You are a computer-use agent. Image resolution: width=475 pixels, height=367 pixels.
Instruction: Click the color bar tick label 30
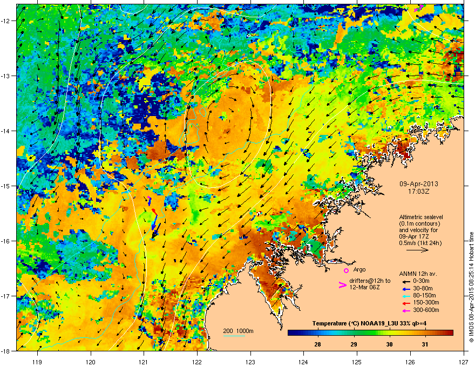pyautogui.click(x=389, y=344)
